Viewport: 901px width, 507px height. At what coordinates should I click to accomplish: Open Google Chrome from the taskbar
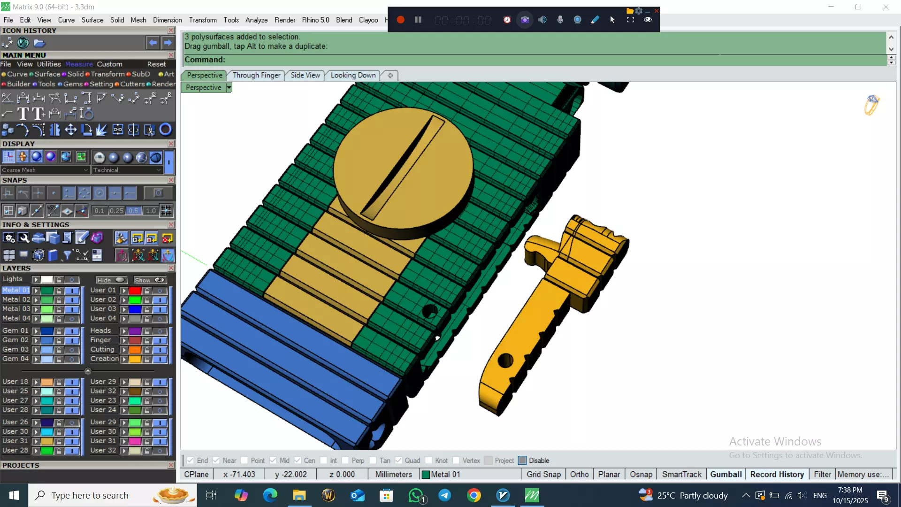473,495
